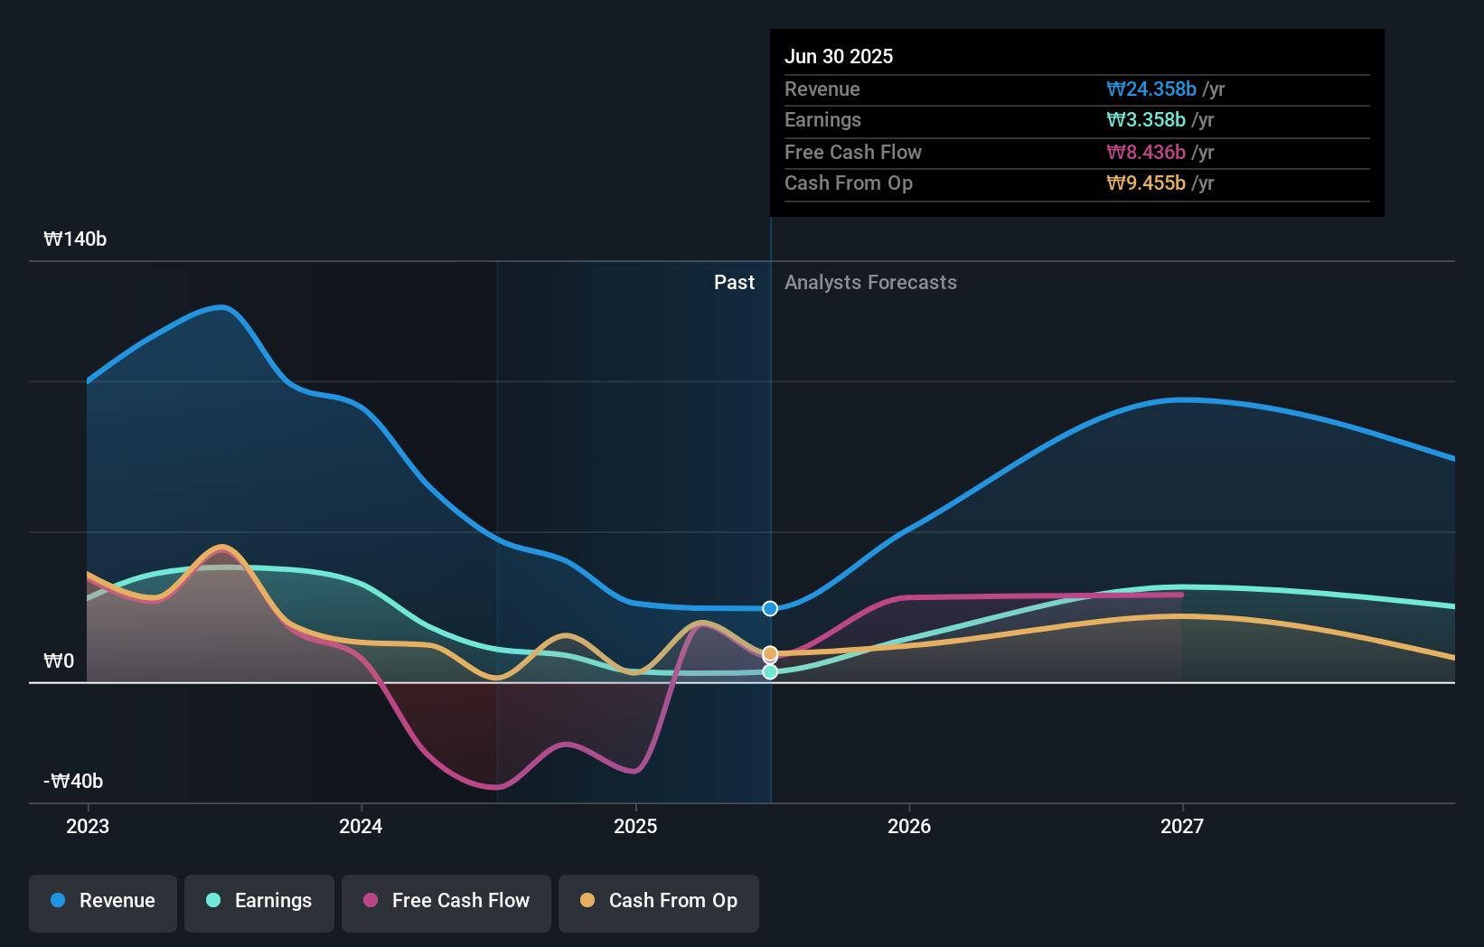Screen dimensions: 1484x947
Task: Toggle Free Cash Flow visibility in the legend
Action: tap(446, 902)
